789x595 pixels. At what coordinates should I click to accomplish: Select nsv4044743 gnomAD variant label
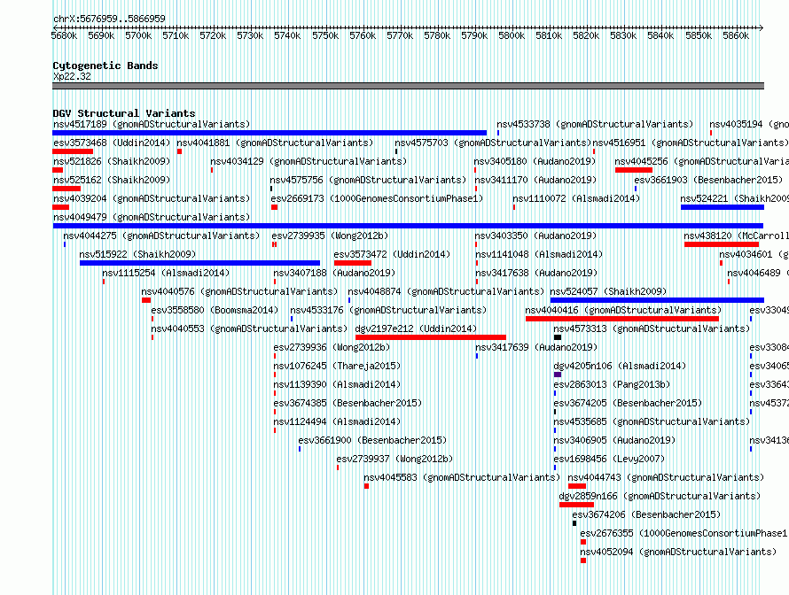pos(666,477)
